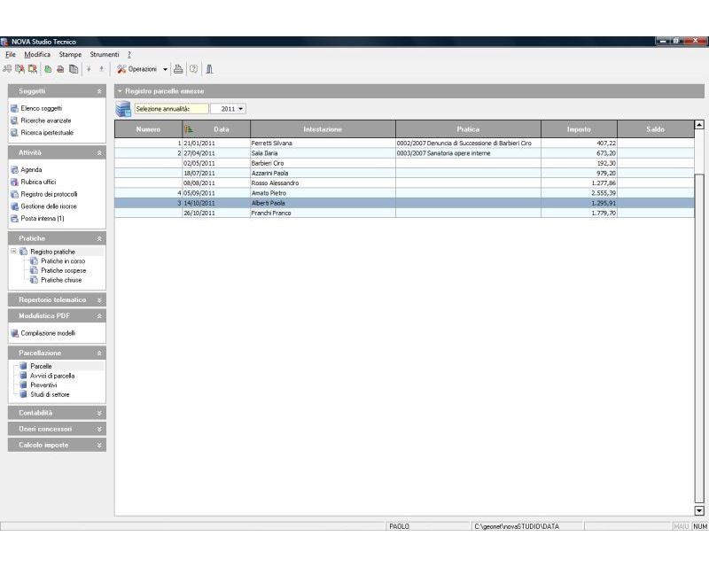The image size is (709, 567).
Task: Click the Agenda icon in Attività
Action: coord(14,170)
